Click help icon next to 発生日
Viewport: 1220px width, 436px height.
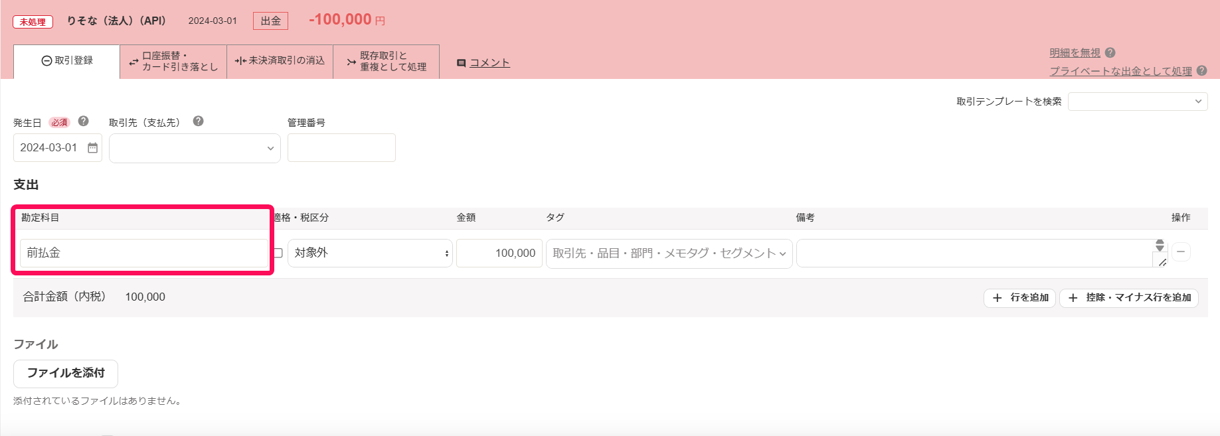pyautogui.click(x=83, y=121)
